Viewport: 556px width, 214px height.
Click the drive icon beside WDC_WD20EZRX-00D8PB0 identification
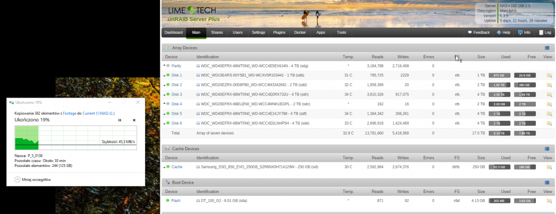(198, 85)
